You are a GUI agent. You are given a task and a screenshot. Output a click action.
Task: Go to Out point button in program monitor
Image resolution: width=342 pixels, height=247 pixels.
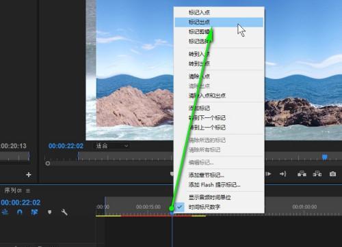tap(283, 174)
